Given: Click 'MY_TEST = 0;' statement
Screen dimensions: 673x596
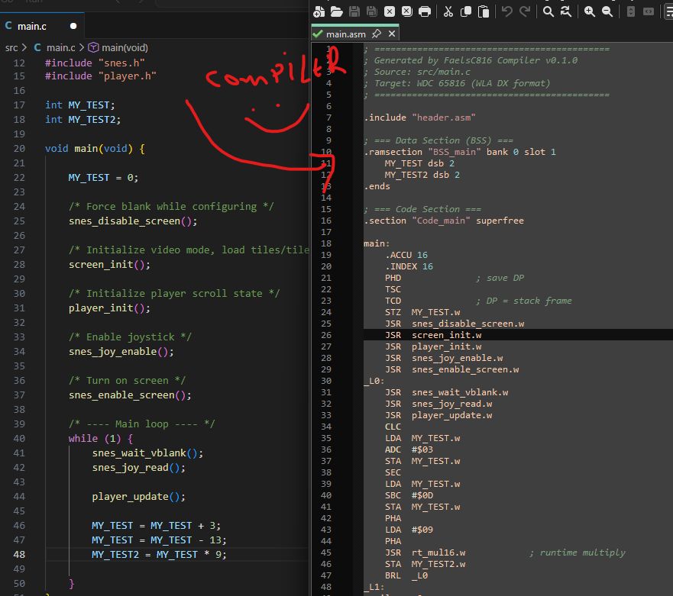Looking at the screenshot, I should (103, 178).
